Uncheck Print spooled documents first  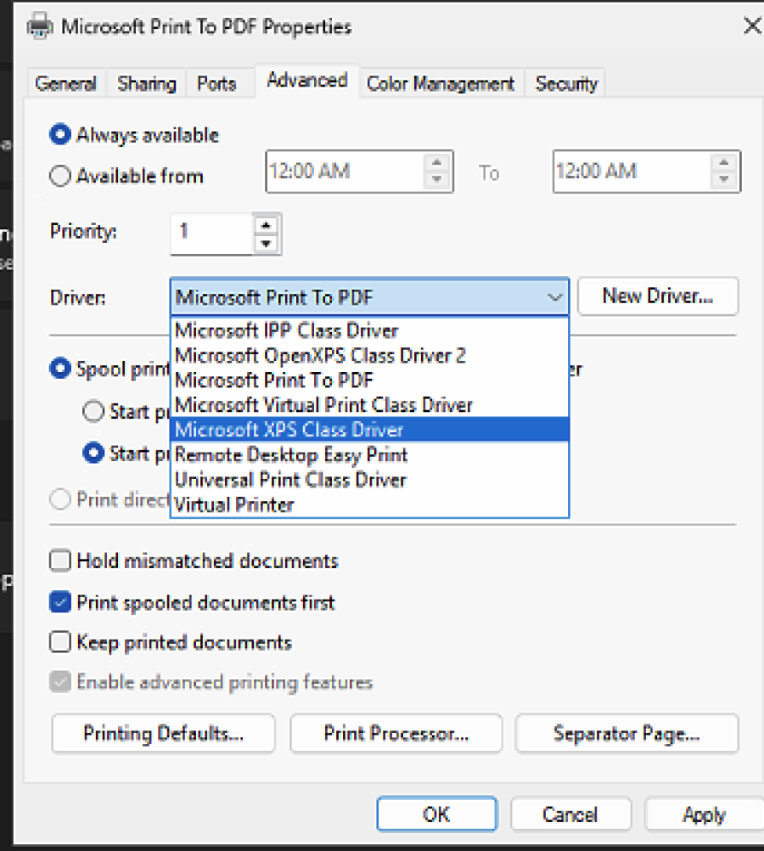pyautogui.click(x=60, y=603)
